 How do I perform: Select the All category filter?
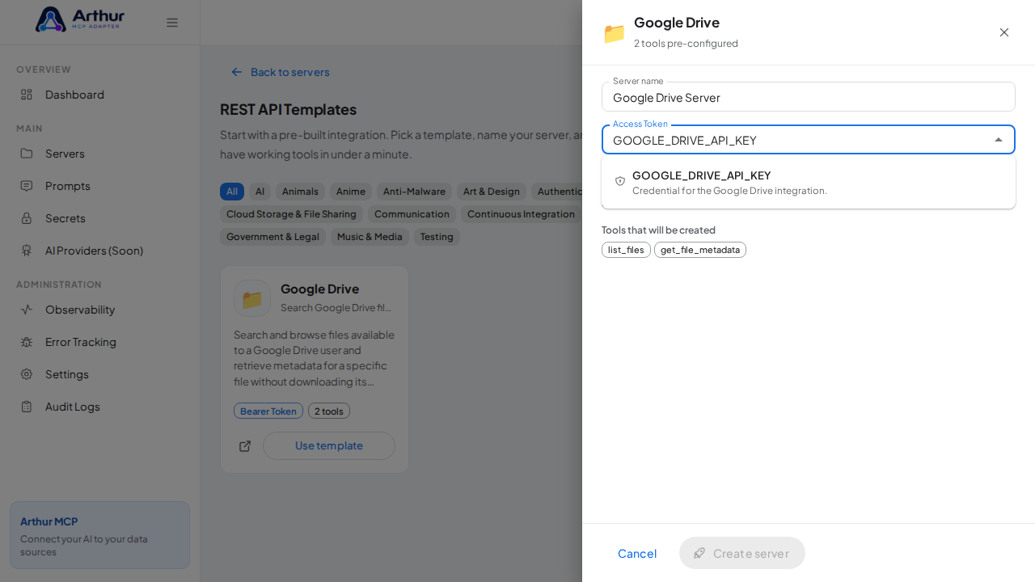point(232,192)
